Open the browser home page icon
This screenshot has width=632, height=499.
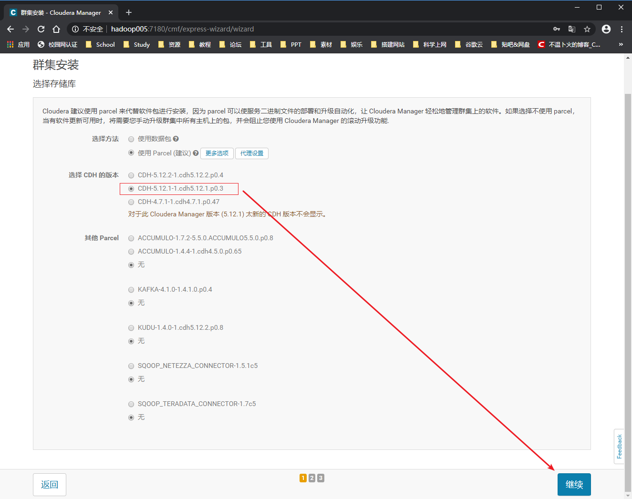(56, 29)
